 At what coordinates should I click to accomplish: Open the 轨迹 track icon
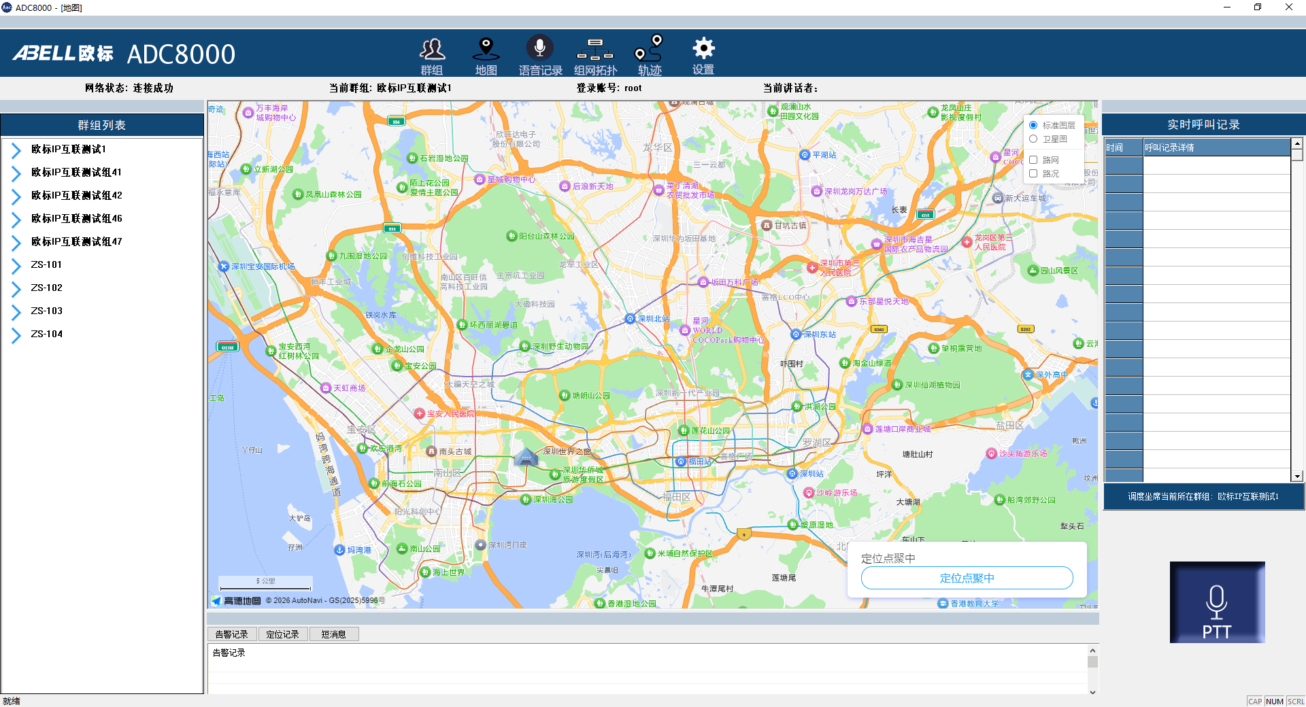coord(649,56)
